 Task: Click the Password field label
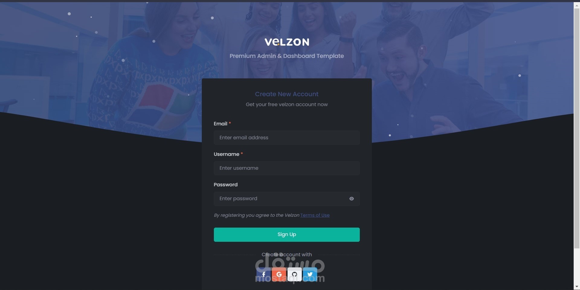pos(226,184)
